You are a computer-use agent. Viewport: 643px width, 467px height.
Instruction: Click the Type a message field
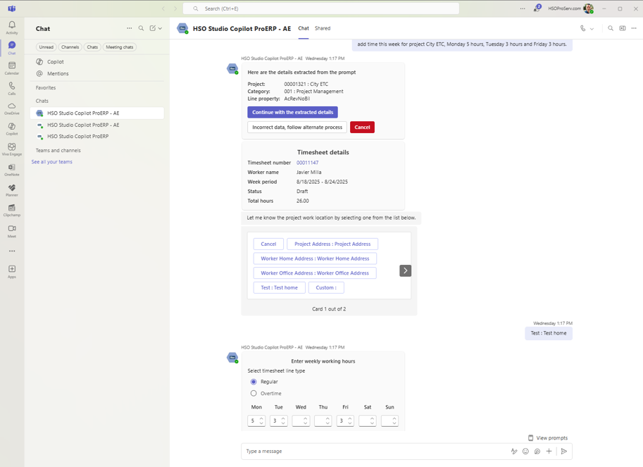[x=373, y=452]
